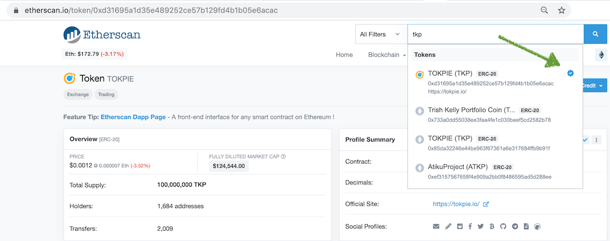Click the verified blue badge on TOKPIE result
The width and height of the screenshot is (610, 241).
point(570,73)
